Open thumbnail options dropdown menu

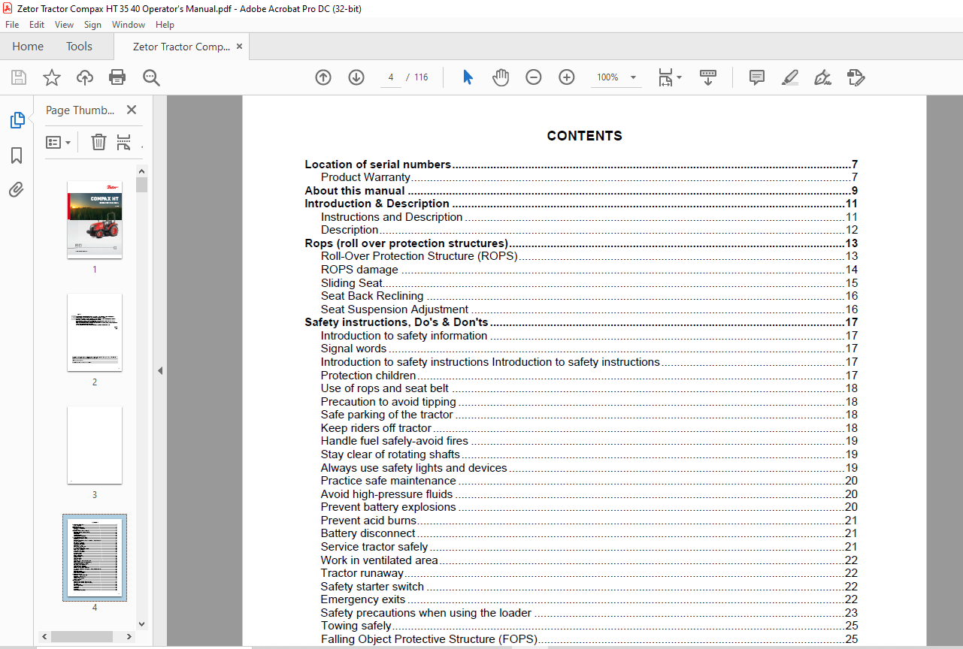(x=58, y=142)
